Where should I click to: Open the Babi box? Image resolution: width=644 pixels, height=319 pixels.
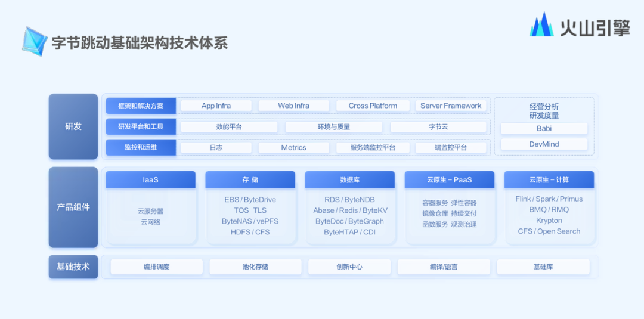544,129
